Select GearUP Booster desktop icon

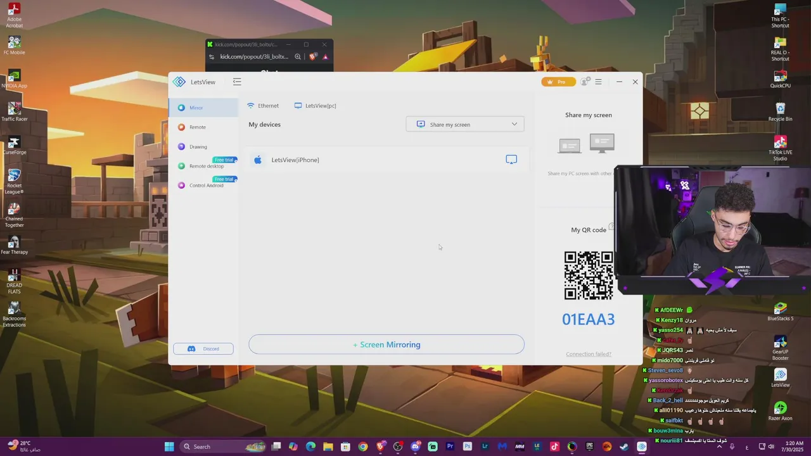(780, 348)
